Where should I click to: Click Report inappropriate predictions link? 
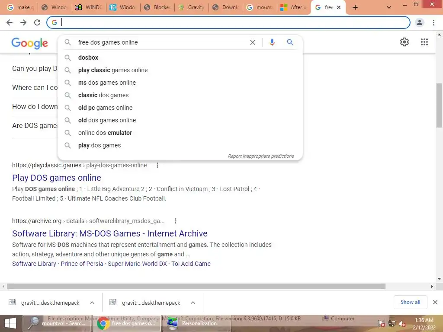coord(261,156)
